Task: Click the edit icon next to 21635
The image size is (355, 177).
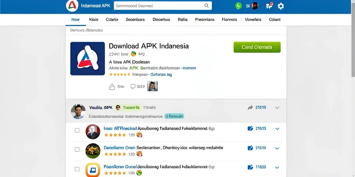Action: (250, 129)
